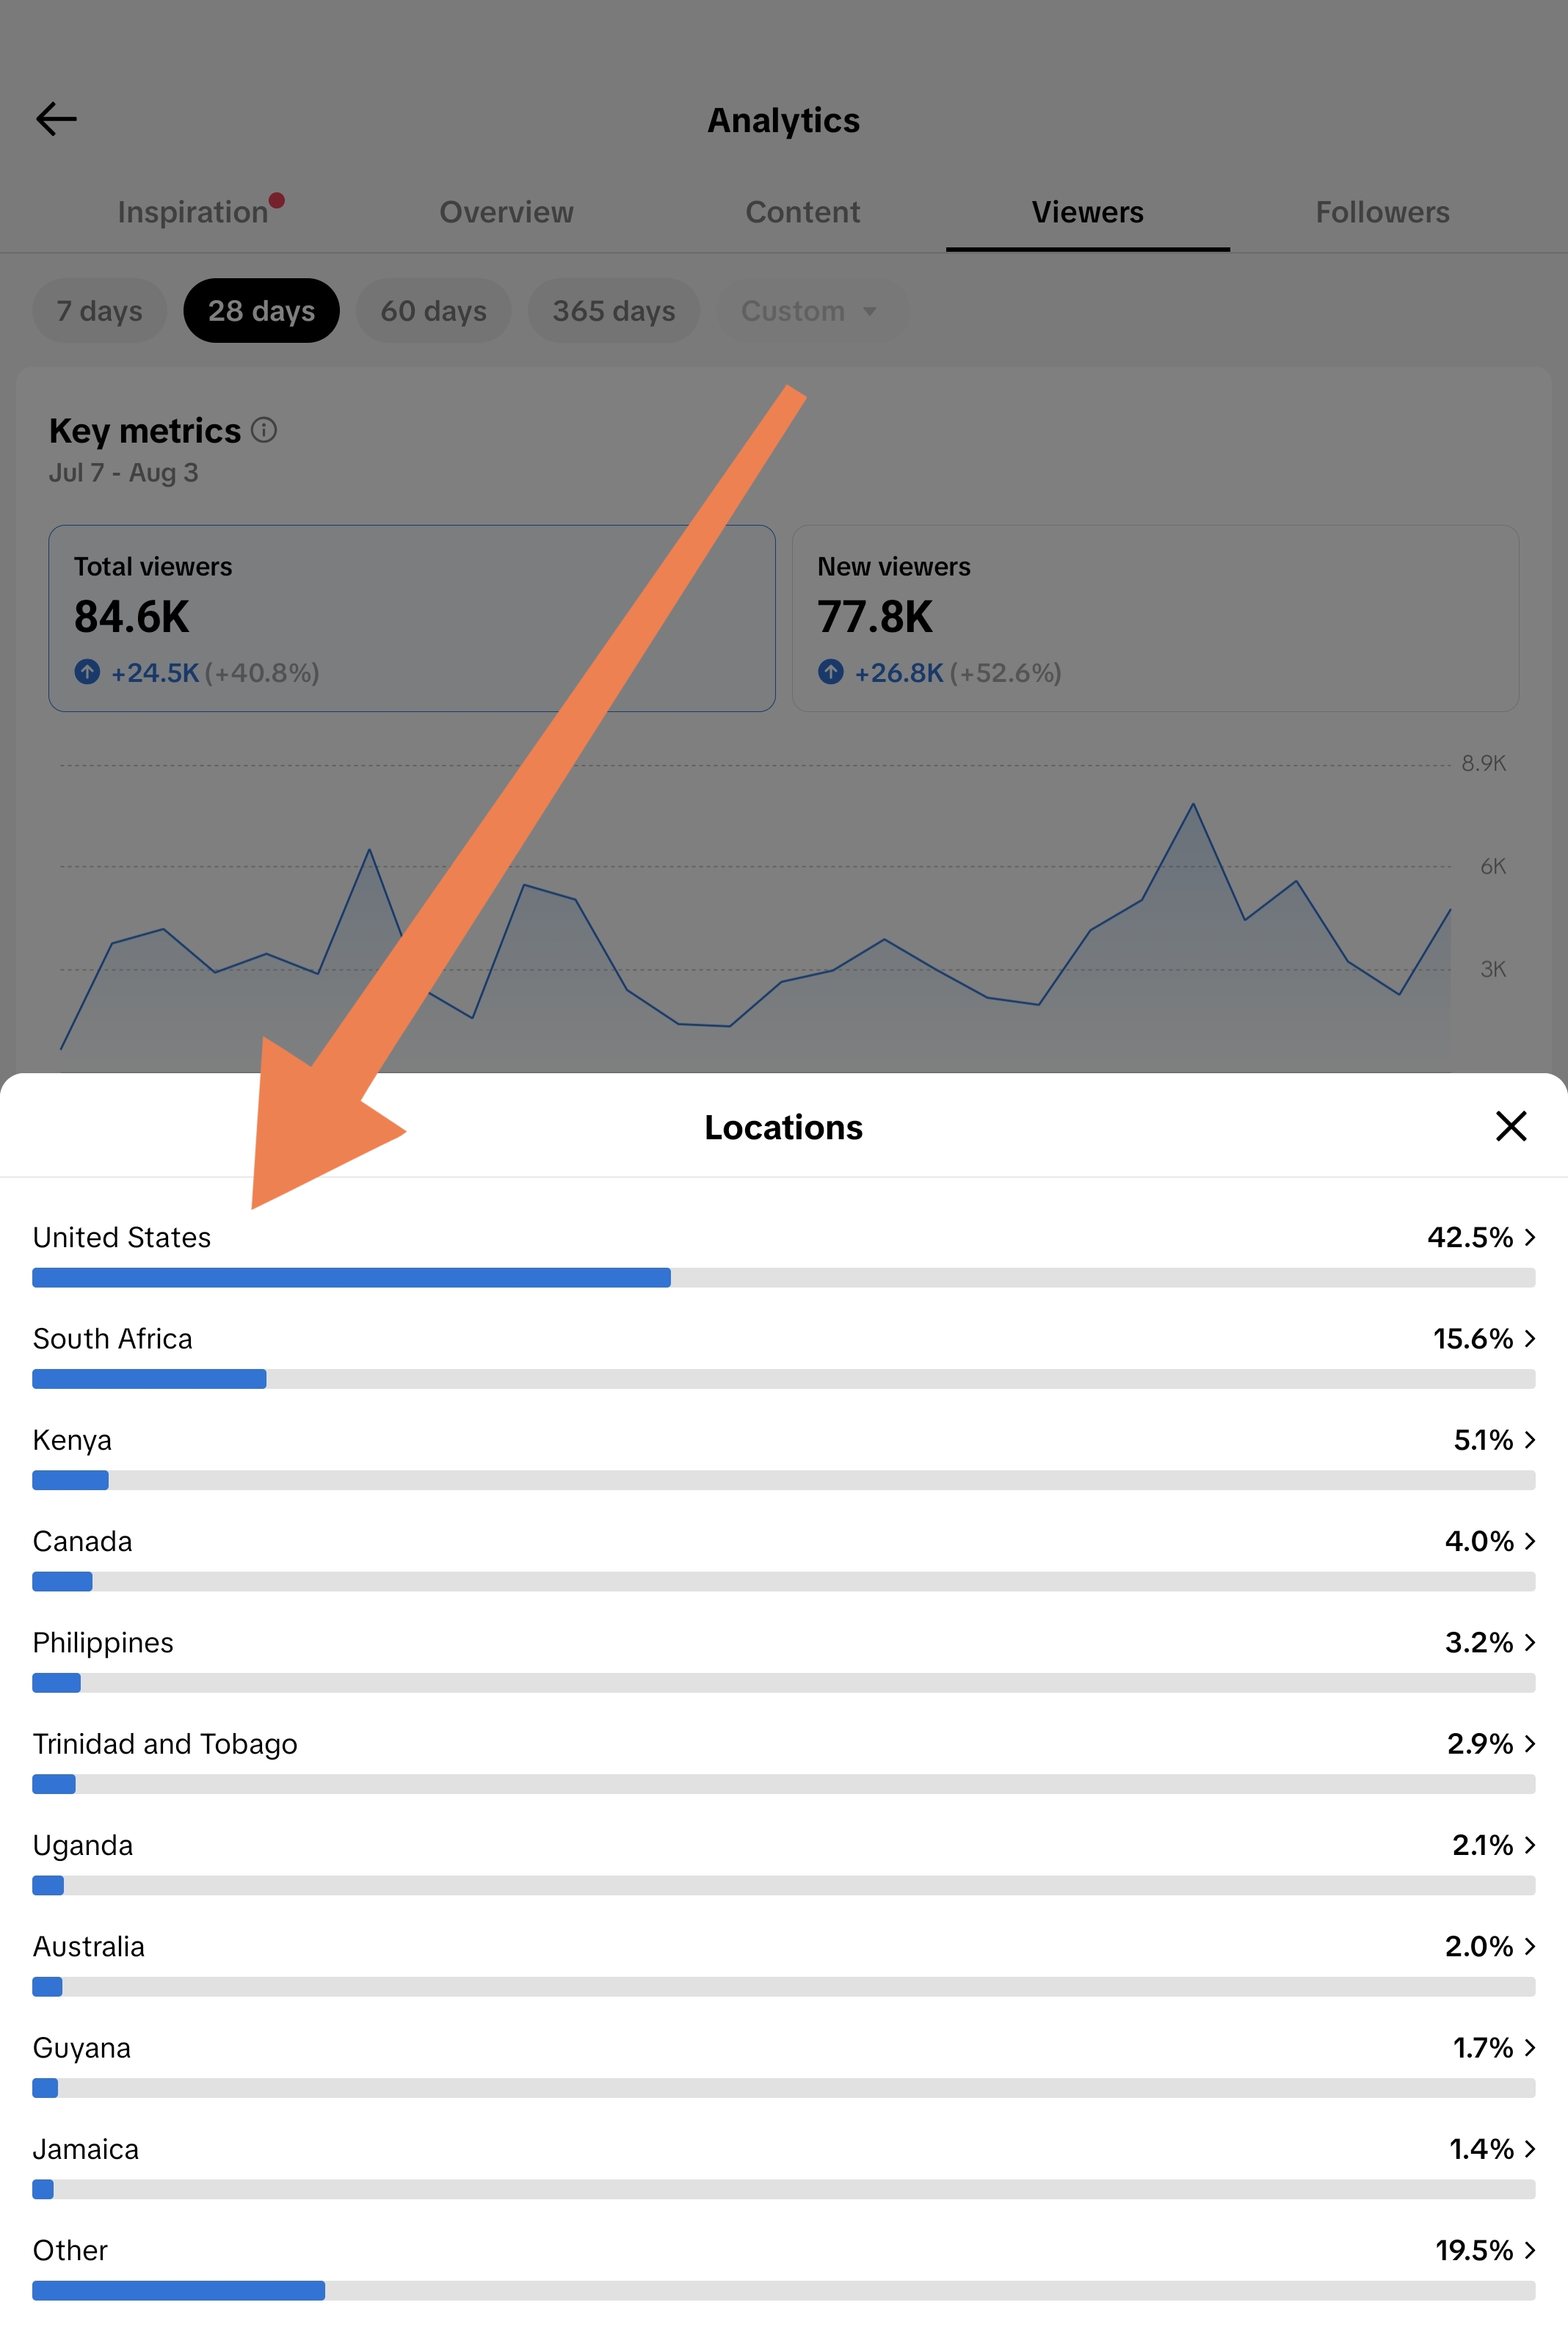This screenshot has width=1568, height=2349.
Task: Switch to the Overview tab
Action: tap(506, 212)
